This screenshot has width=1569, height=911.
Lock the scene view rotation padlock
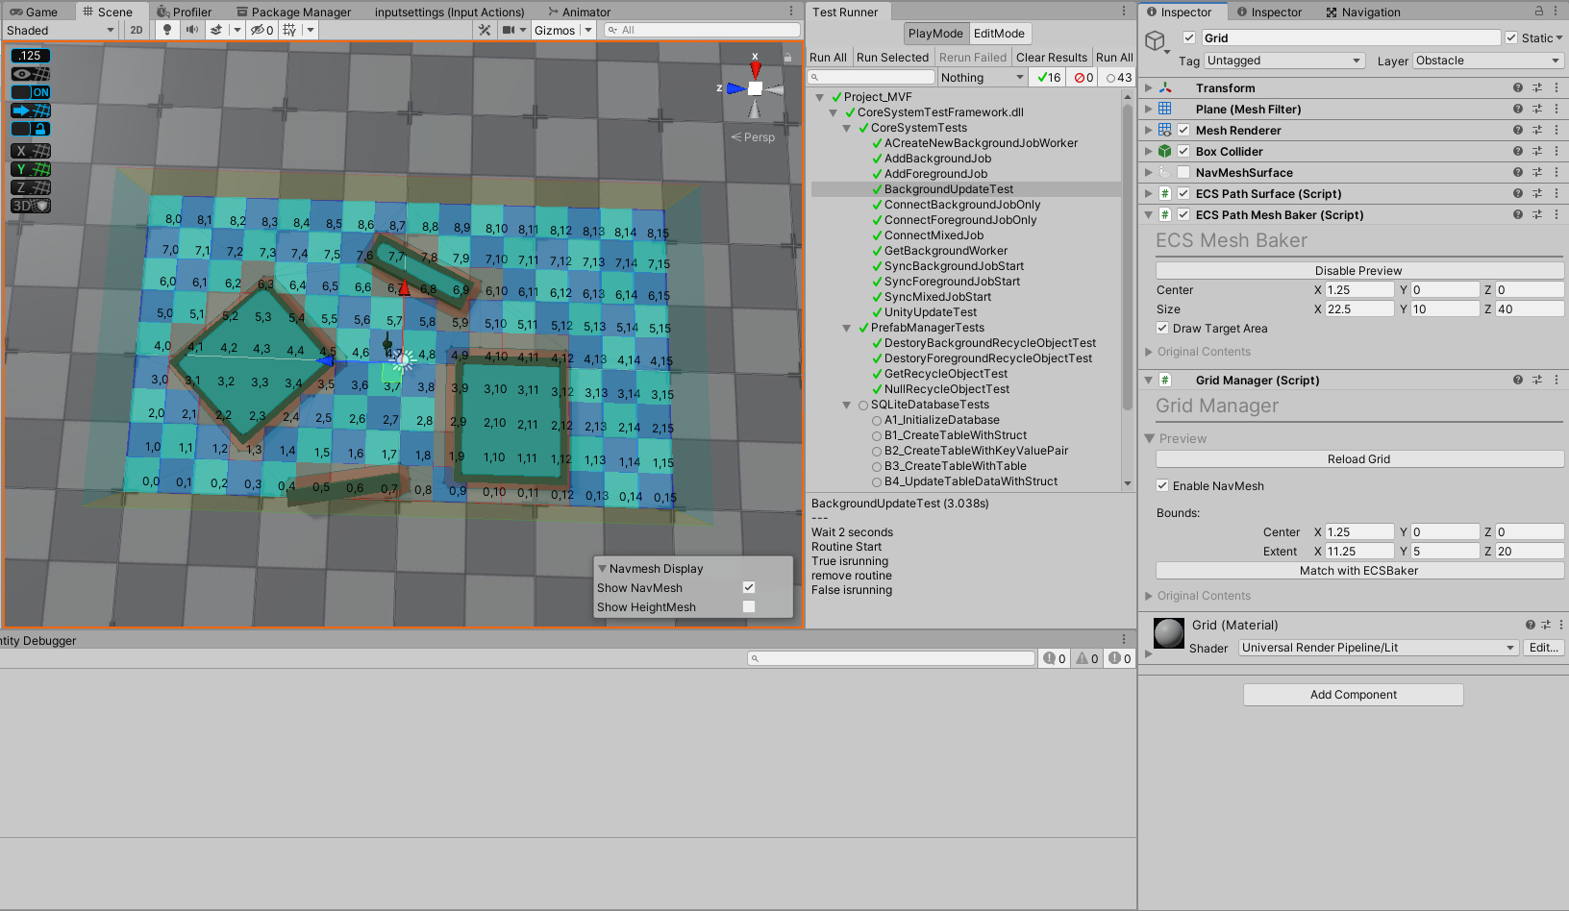coord(787,57)
